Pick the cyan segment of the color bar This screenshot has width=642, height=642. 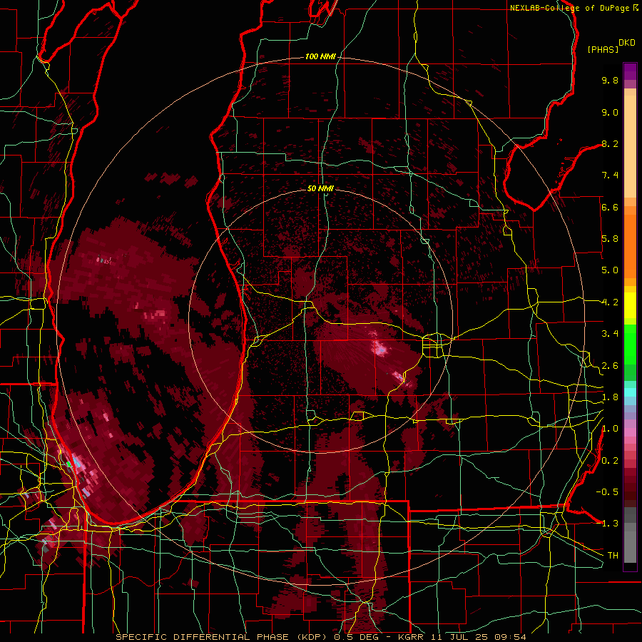click(x=630, y=392)
